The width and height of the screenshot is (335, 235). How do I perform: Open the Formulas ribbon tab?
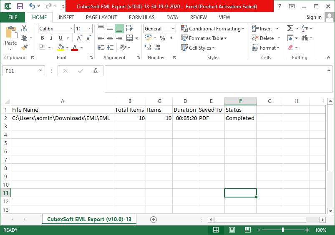click(x=141, y=17)
